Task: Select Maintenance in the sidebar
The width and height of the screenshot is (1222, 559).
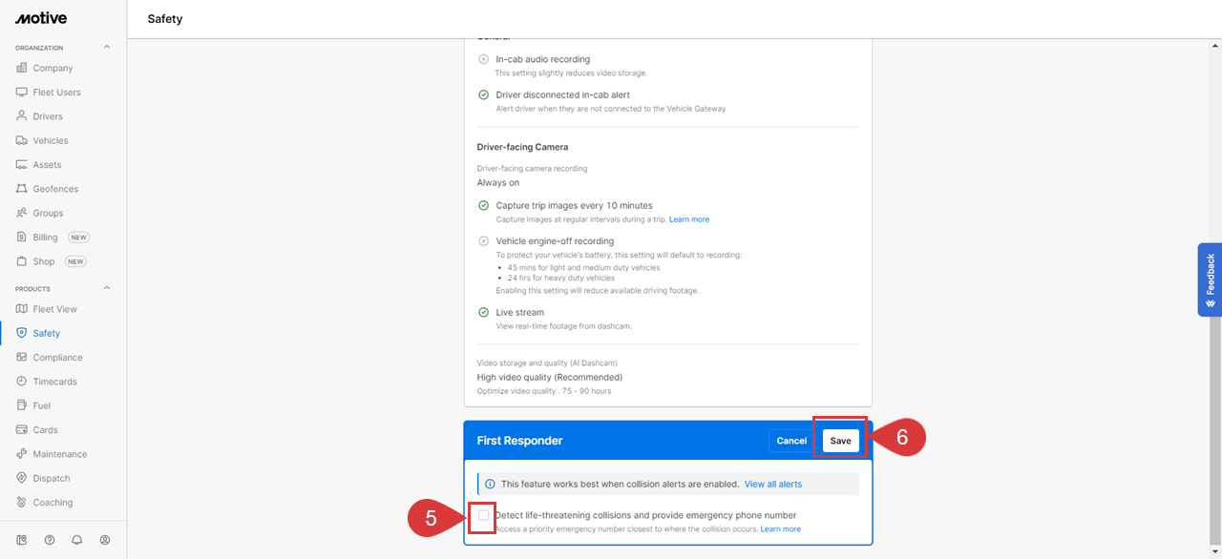Action: click(59, 454)
